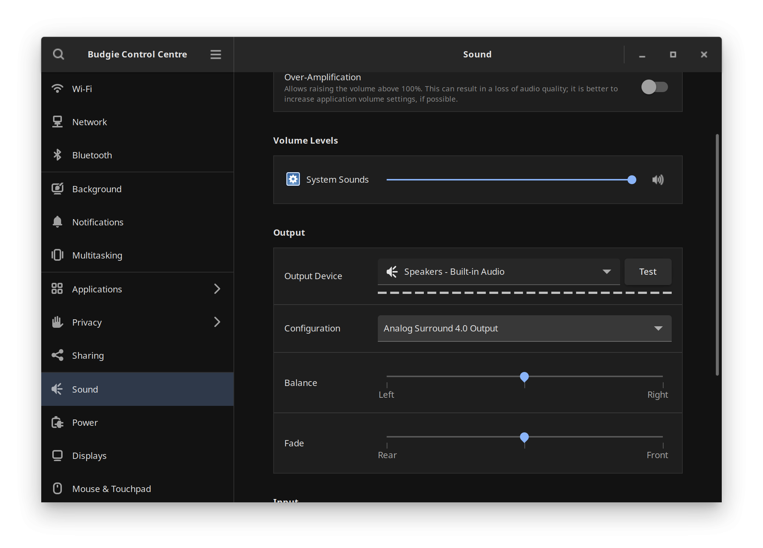Mute System Sounds via speaker icon
Image resolution: width=763 pixels, height=548 pixels.
pos(658,180)
